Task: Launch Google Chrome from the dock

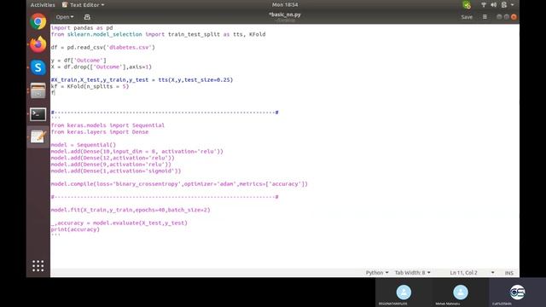Action: coord(38,21)
